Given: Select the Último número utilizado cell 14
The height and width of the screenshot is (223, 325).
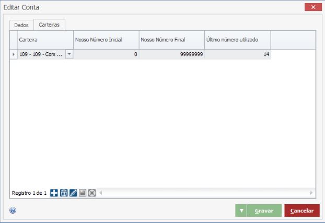Looking at the screenshot, I should [237, 54].
